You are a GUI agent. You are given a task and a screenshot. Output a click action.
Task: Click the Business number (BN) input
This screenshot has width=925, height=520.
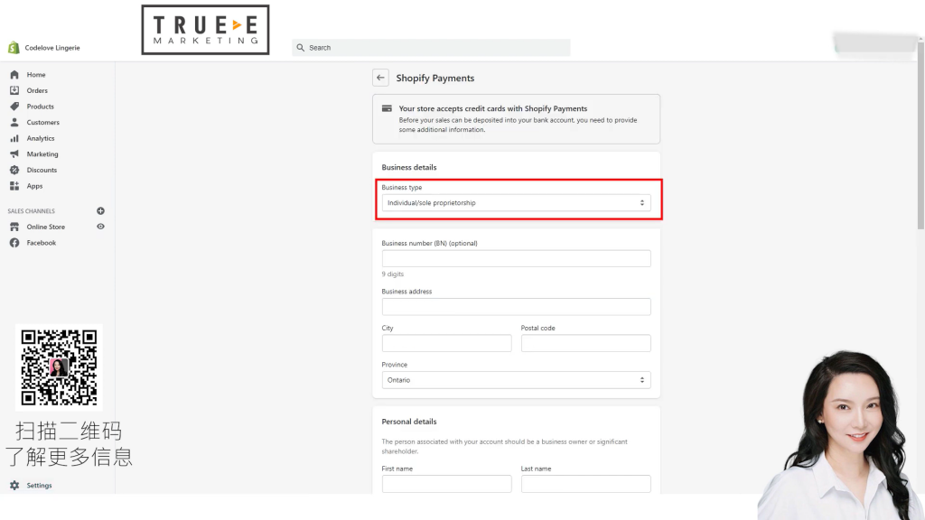pos(516,258)
